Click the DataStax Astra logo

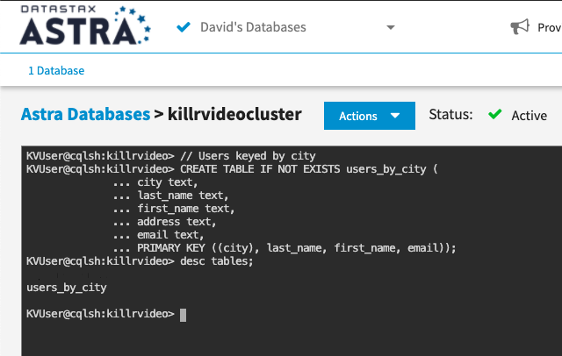click(85, 25)
